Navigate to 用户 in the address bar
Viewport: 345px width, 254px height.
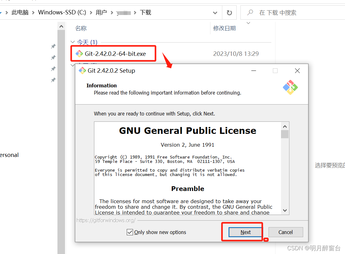[x=101, y=12]
